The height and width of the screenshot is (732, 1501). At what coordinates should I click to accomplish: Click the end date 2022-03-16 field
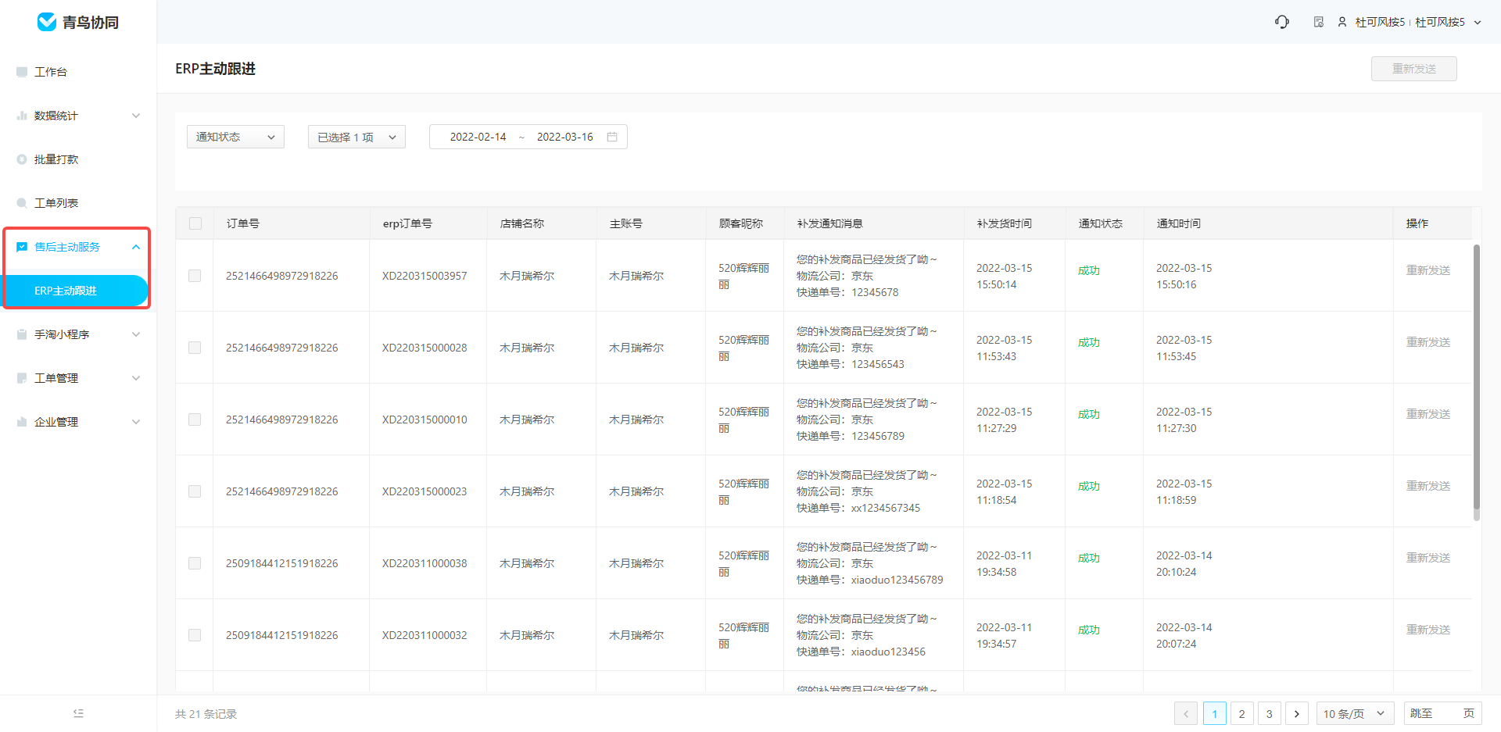pos(564,137)
